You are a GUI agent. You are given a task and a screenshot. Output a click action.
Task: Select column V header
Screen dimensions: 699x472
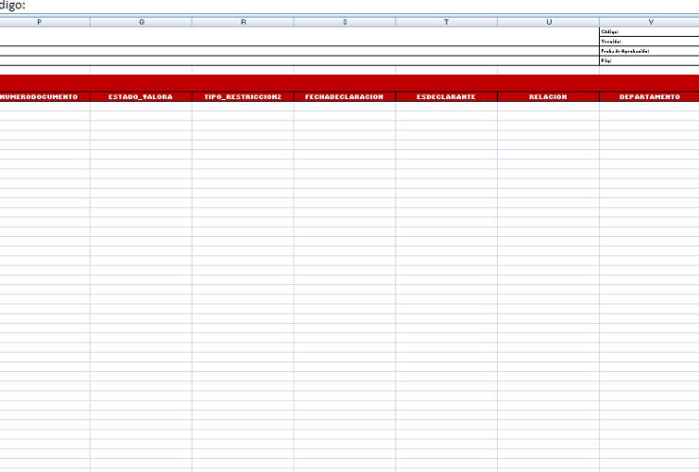[x=650, y=22]
